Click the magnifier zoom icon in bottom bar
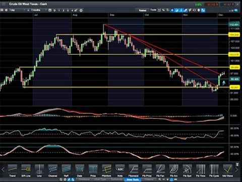242x182 pixels. [159, 179]
